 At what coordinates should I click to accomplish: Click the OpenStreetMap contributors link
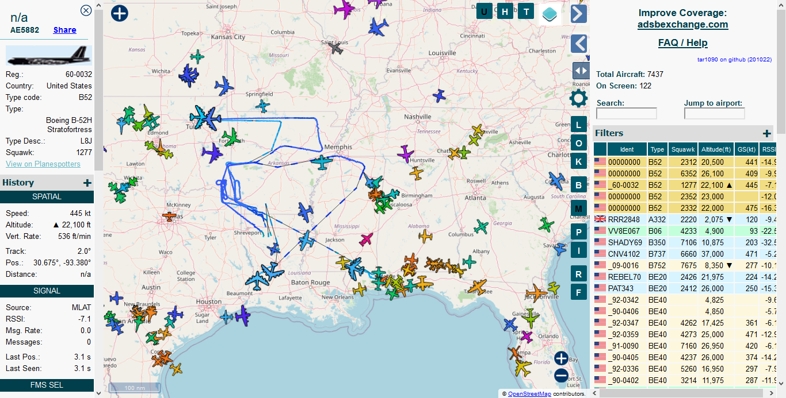[x=529, y=394]
